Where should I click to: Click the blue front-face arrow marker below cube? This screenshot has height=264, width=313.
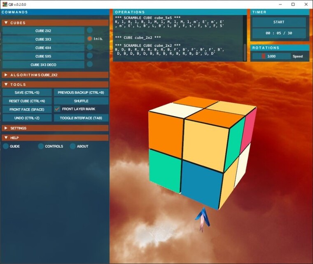[203, 220]
